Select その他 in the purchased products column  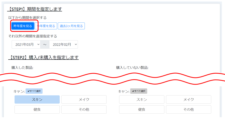click(x=84, y=110)
